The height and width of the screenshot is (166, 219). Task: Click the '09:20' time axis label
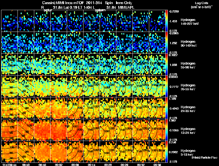[108, 165]
